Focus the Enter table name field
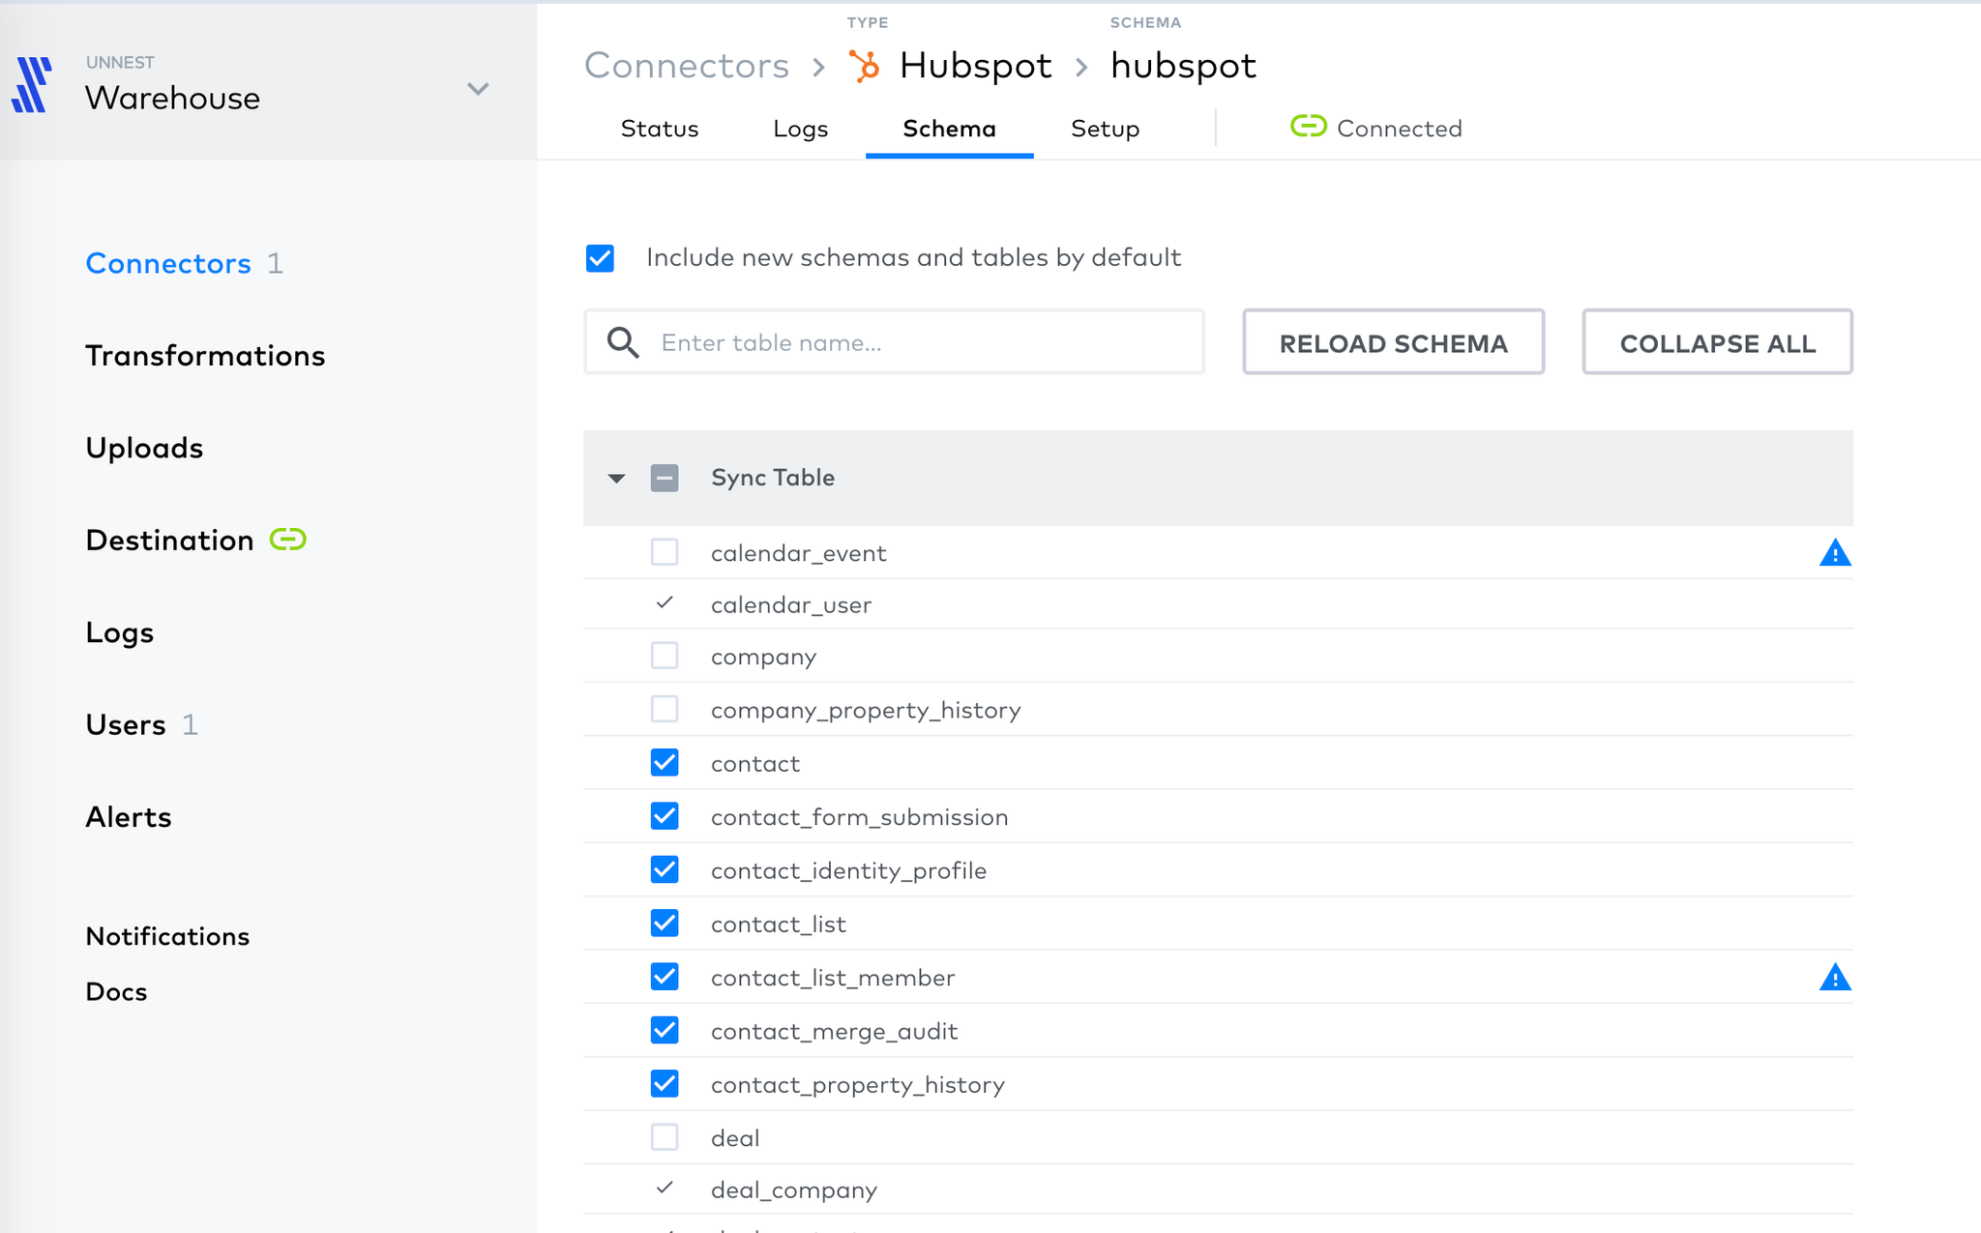 pyautogui.click(x=919, y=342)
